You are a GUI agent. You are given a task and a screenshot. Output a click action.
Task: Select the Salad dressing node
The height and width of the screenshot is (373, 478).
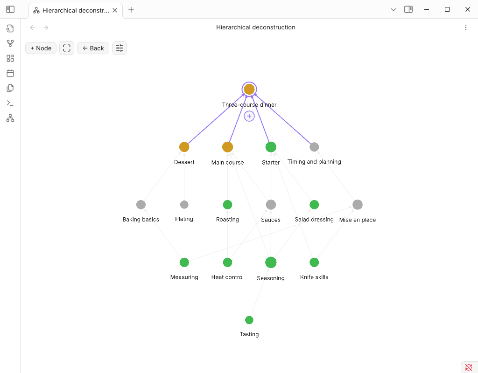coord(314,205)
